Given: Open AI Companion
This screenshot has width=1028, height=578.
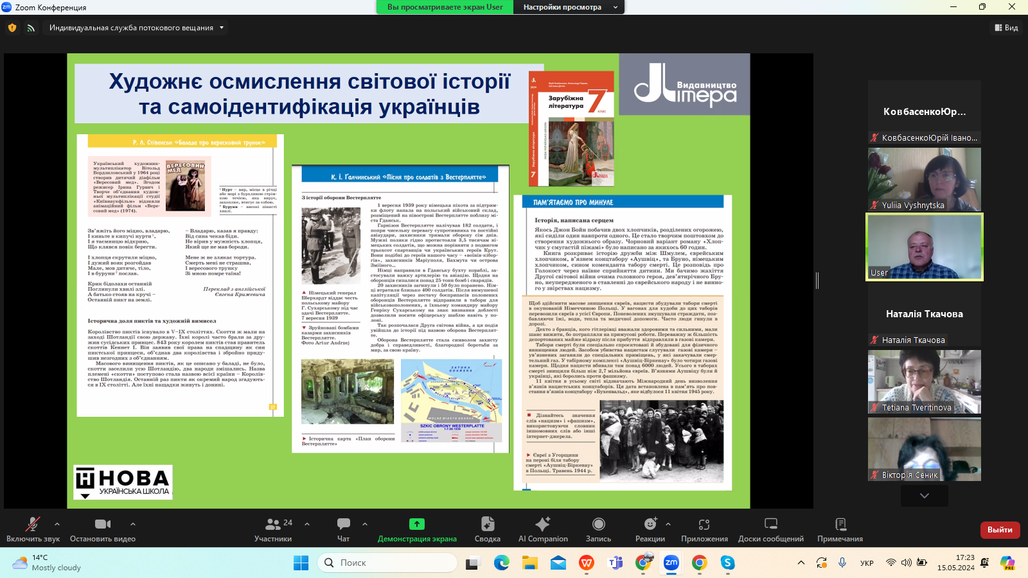Looking at the screenshot, I should [543, 525].
